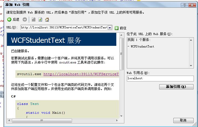Click the green Go arrow icon

(x=116, y=28)
